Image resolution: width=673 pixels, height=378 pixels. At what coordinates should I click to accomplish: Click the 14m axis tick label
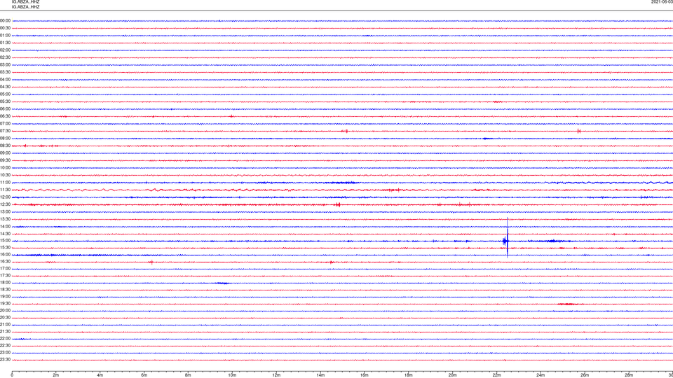(x=320, y=375)
